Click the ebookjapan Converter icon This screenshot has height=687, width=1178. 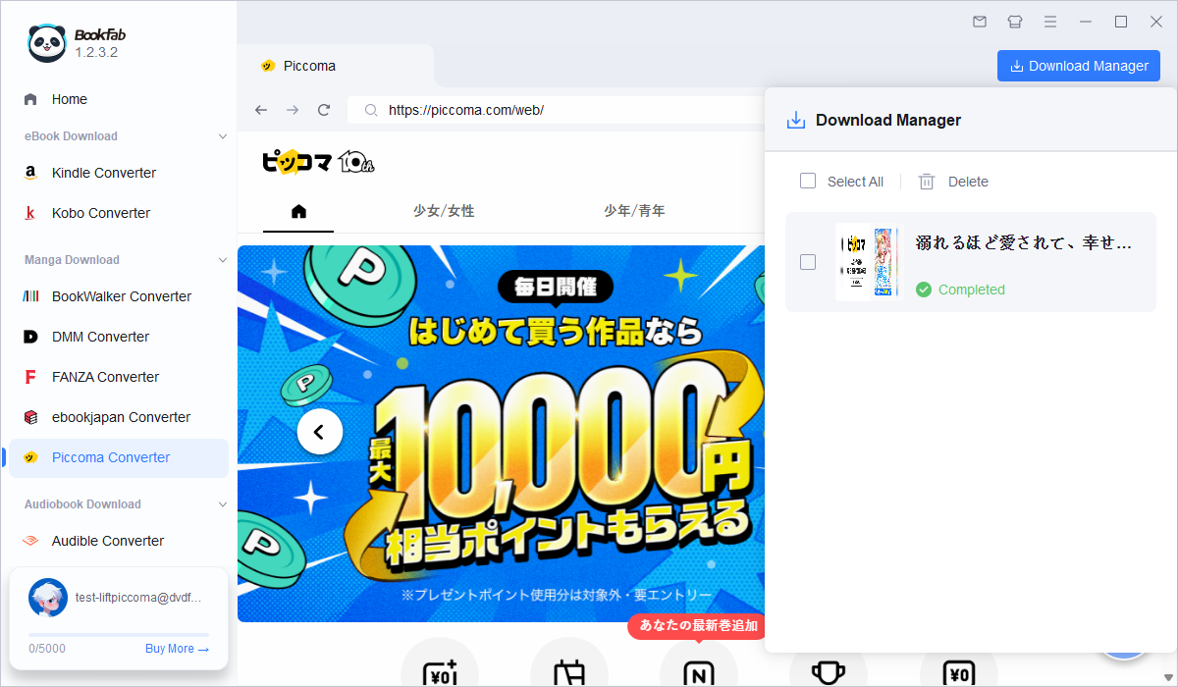coord(30,417)
